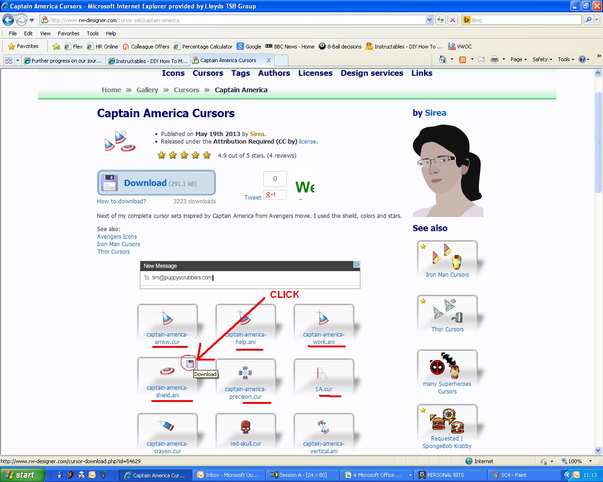Click the Print icon in command bar
The width and height of the screenshot is (603, 482).
(495, 59)
